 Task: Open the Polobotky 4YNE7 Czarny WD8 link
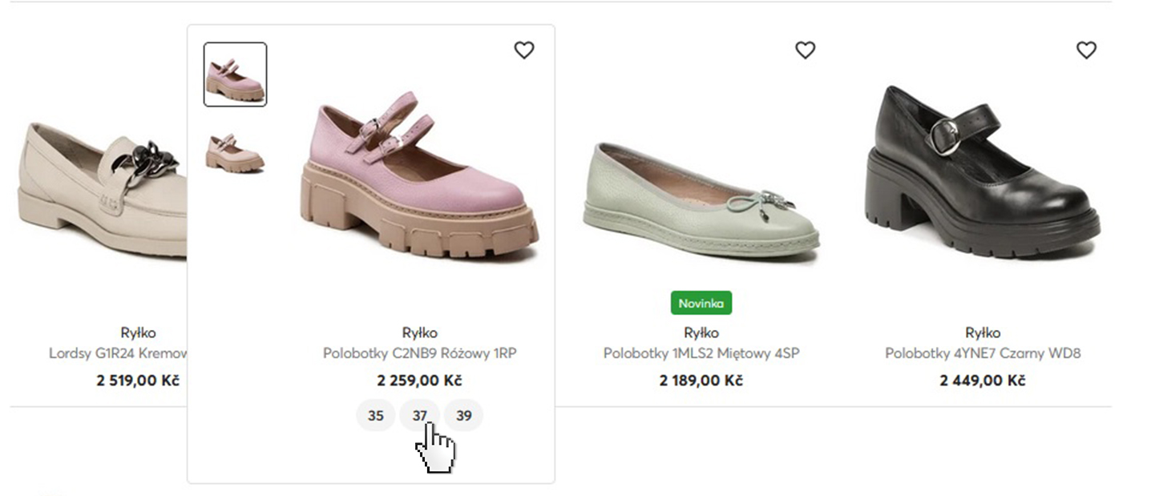click(x=983, y=353)
